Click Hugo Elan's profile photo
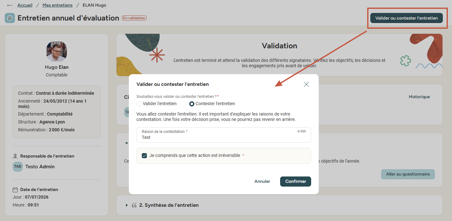 pos(57,51)
